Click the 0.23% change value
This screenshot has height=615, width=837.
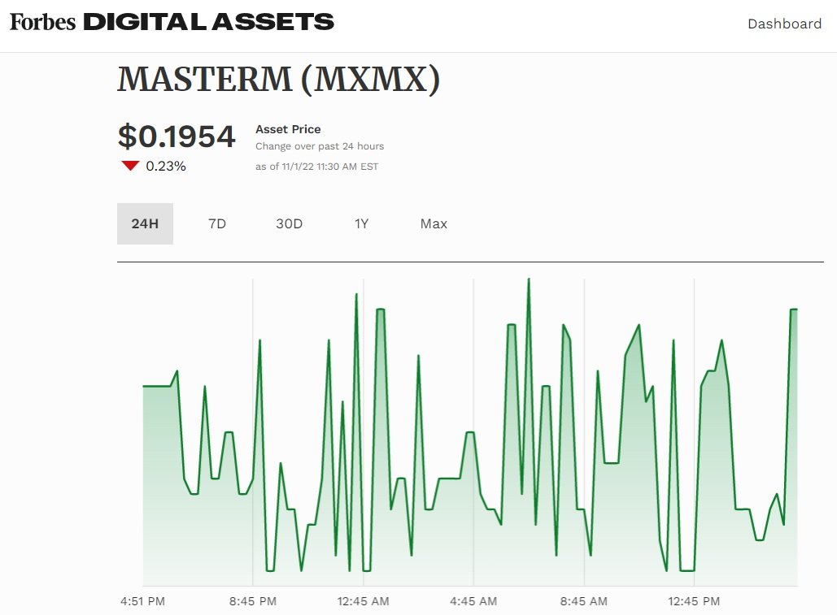tap(166, 167)
